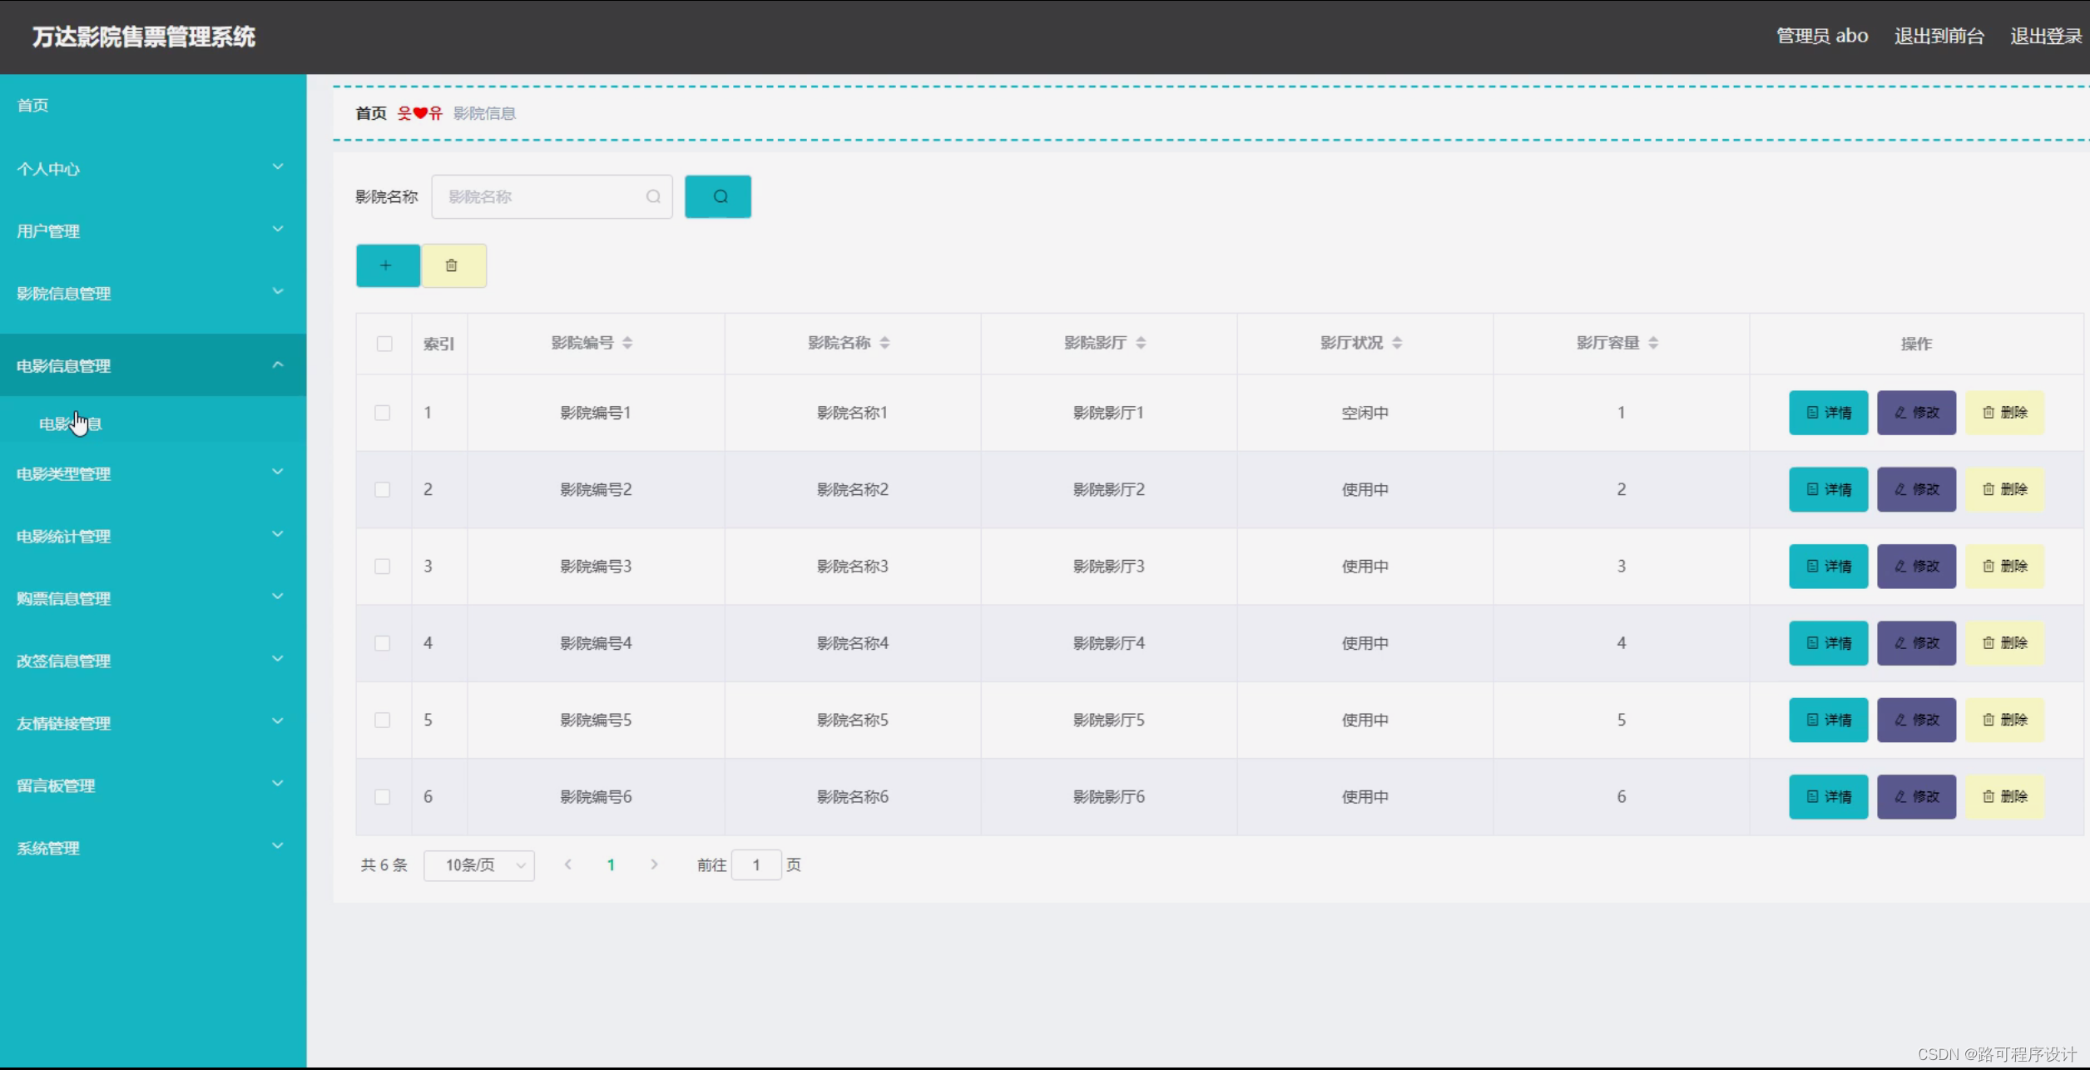Click the 影院名称 search input field
Viewport: 2090px width, 1070px height.
[542, 197]
